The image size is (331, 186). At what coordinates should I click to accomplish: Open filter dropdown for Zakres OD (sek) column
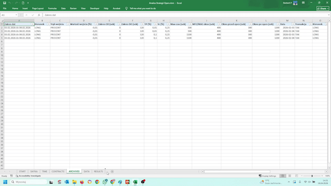[x=119, y=24]
